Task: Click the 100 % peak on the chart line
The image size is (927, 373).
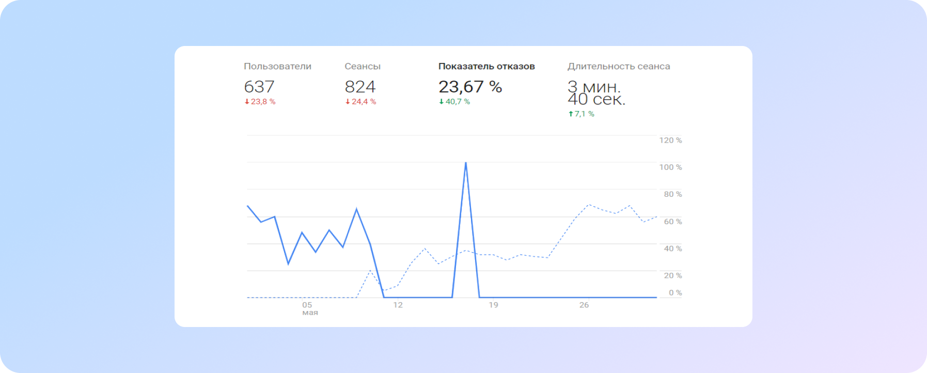Action: pyautogui.click(x=466, y=163)
